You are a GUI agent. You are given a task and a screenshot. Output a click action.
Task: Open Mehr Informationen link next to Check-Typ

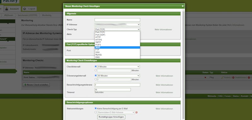tap(163, 29)
